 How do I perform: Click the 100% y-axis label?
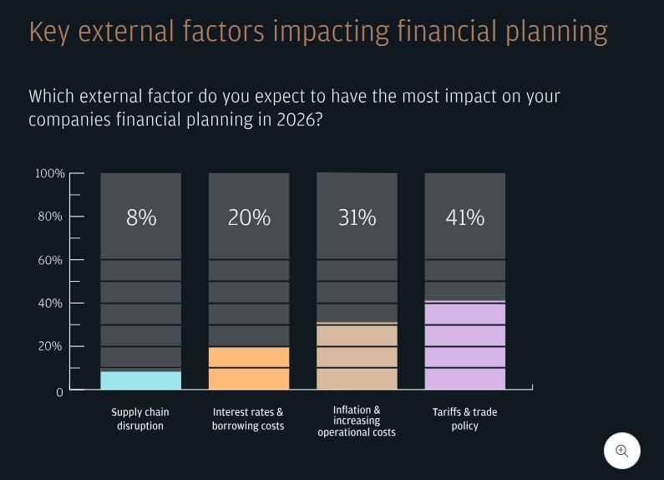point(49,173)
